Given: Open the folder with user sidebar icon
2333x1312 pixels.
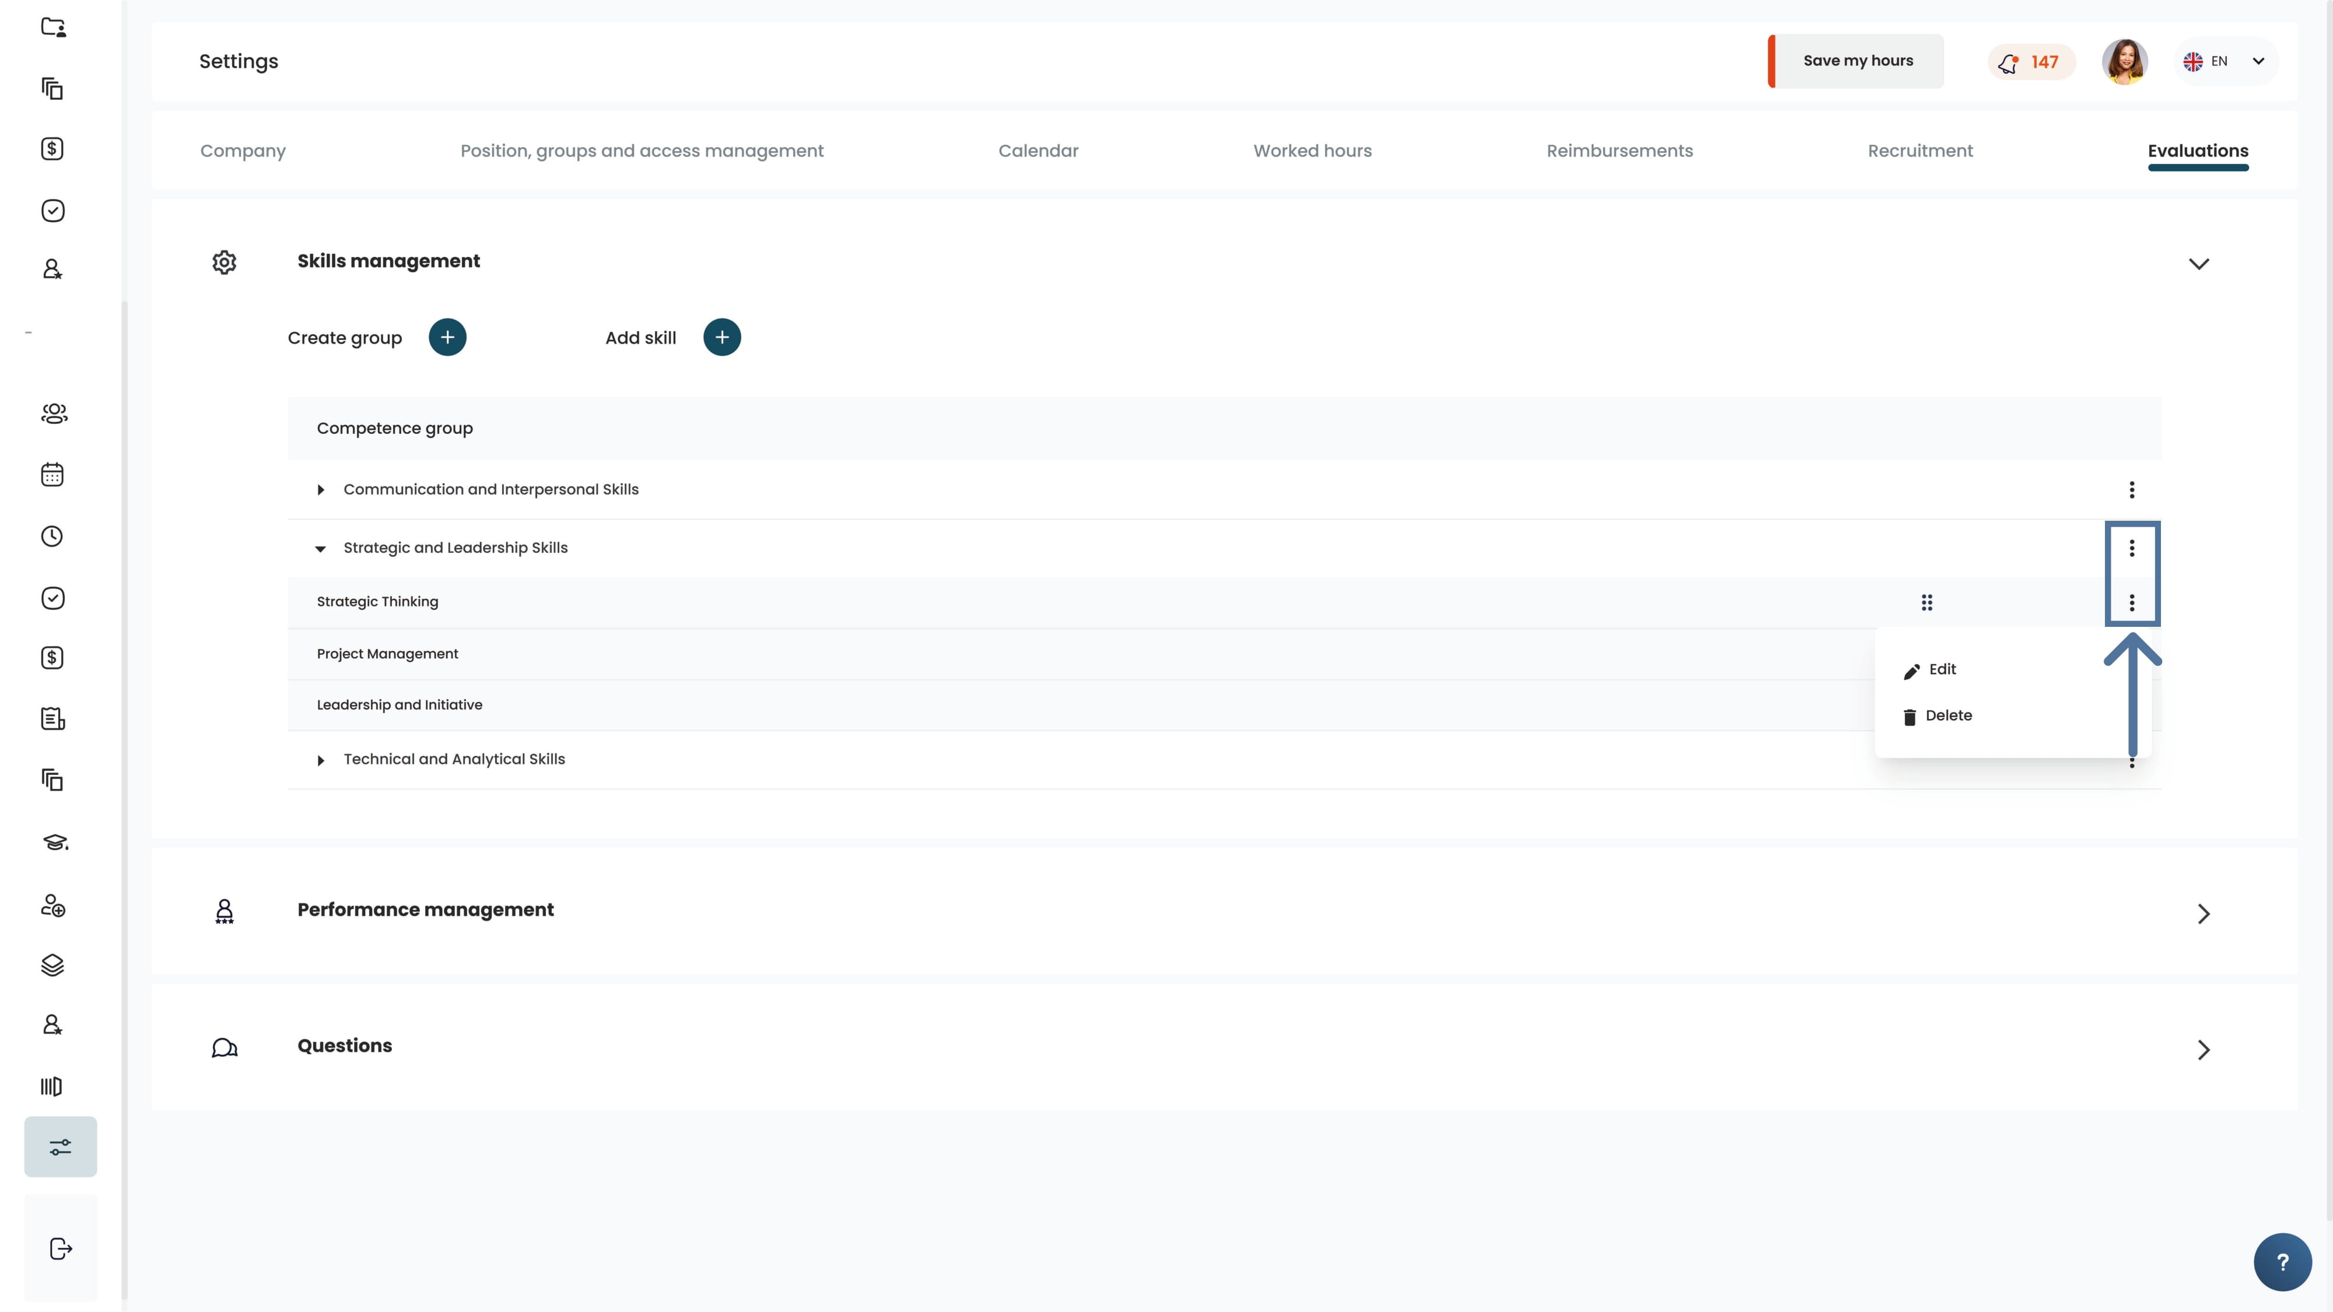Looking at the screenshot, I should [54, 27].
